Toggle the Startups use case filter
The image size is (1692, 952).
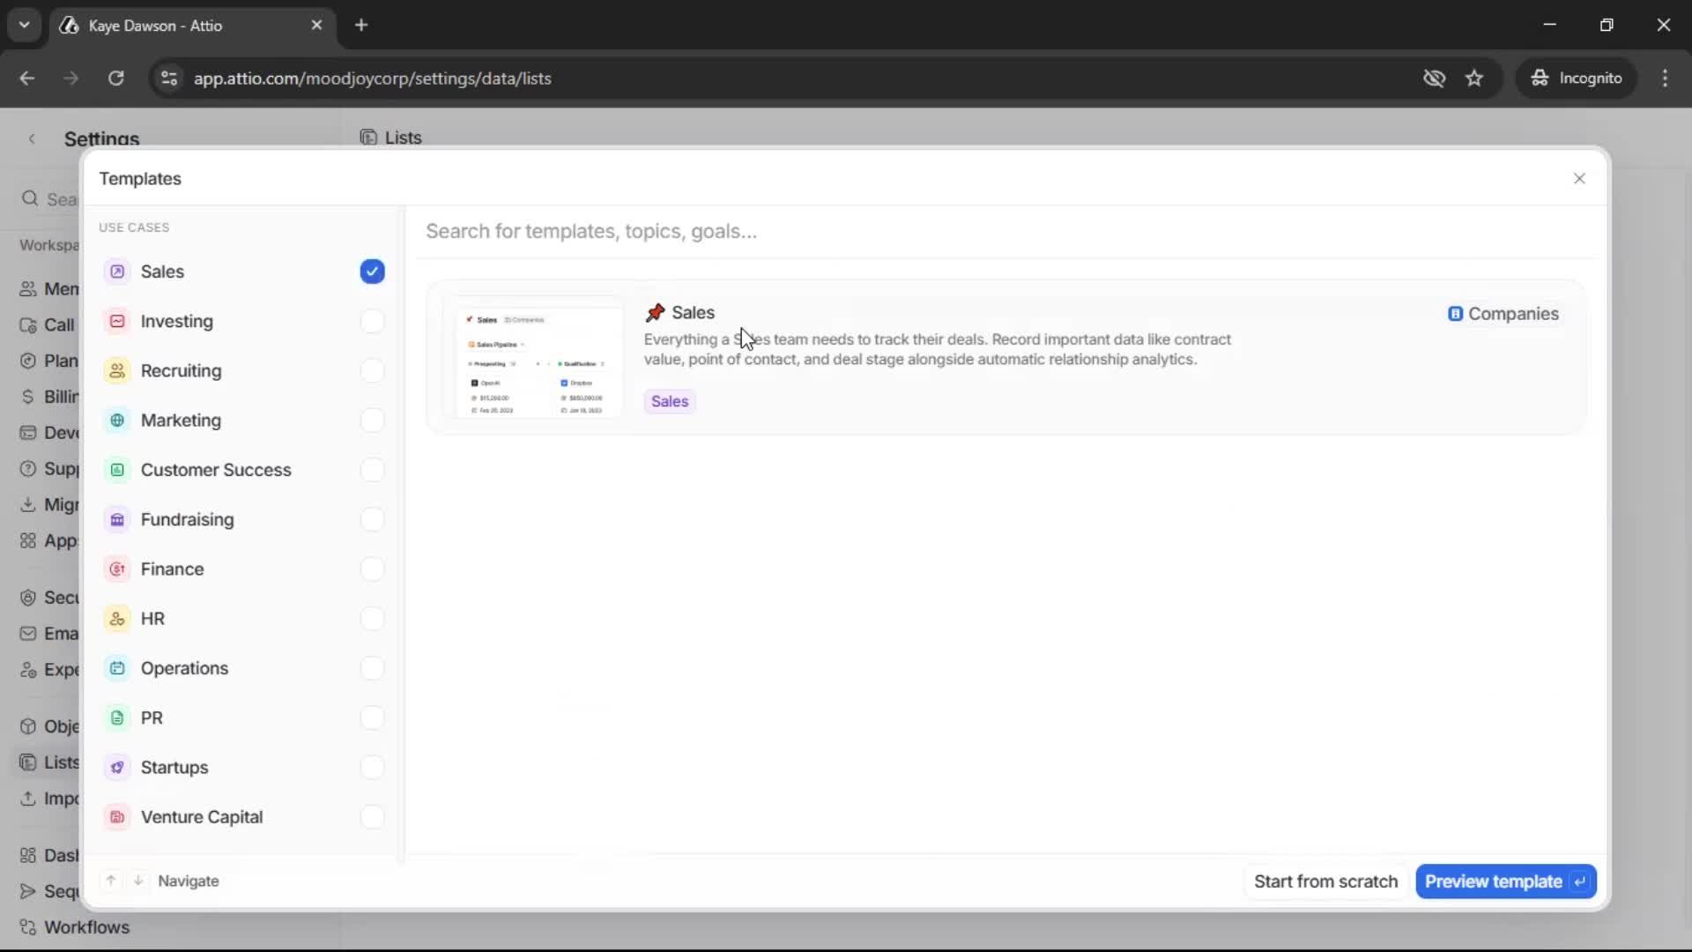point(371,768)
